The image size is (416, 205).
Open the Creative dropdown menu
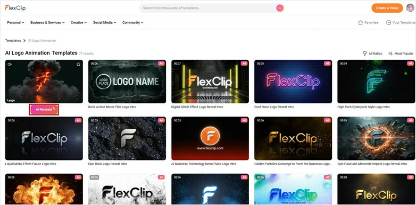[x=79, y=22]
